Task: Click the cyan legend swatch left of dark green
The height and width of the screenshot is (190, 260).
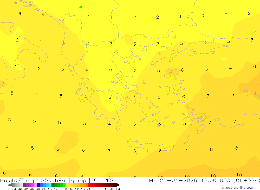Action: pos(50,185)
